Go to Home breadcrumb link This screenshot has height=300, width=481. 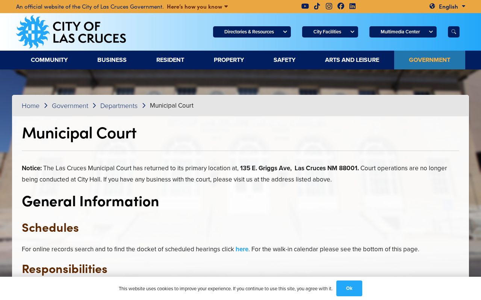coord(30,106)
